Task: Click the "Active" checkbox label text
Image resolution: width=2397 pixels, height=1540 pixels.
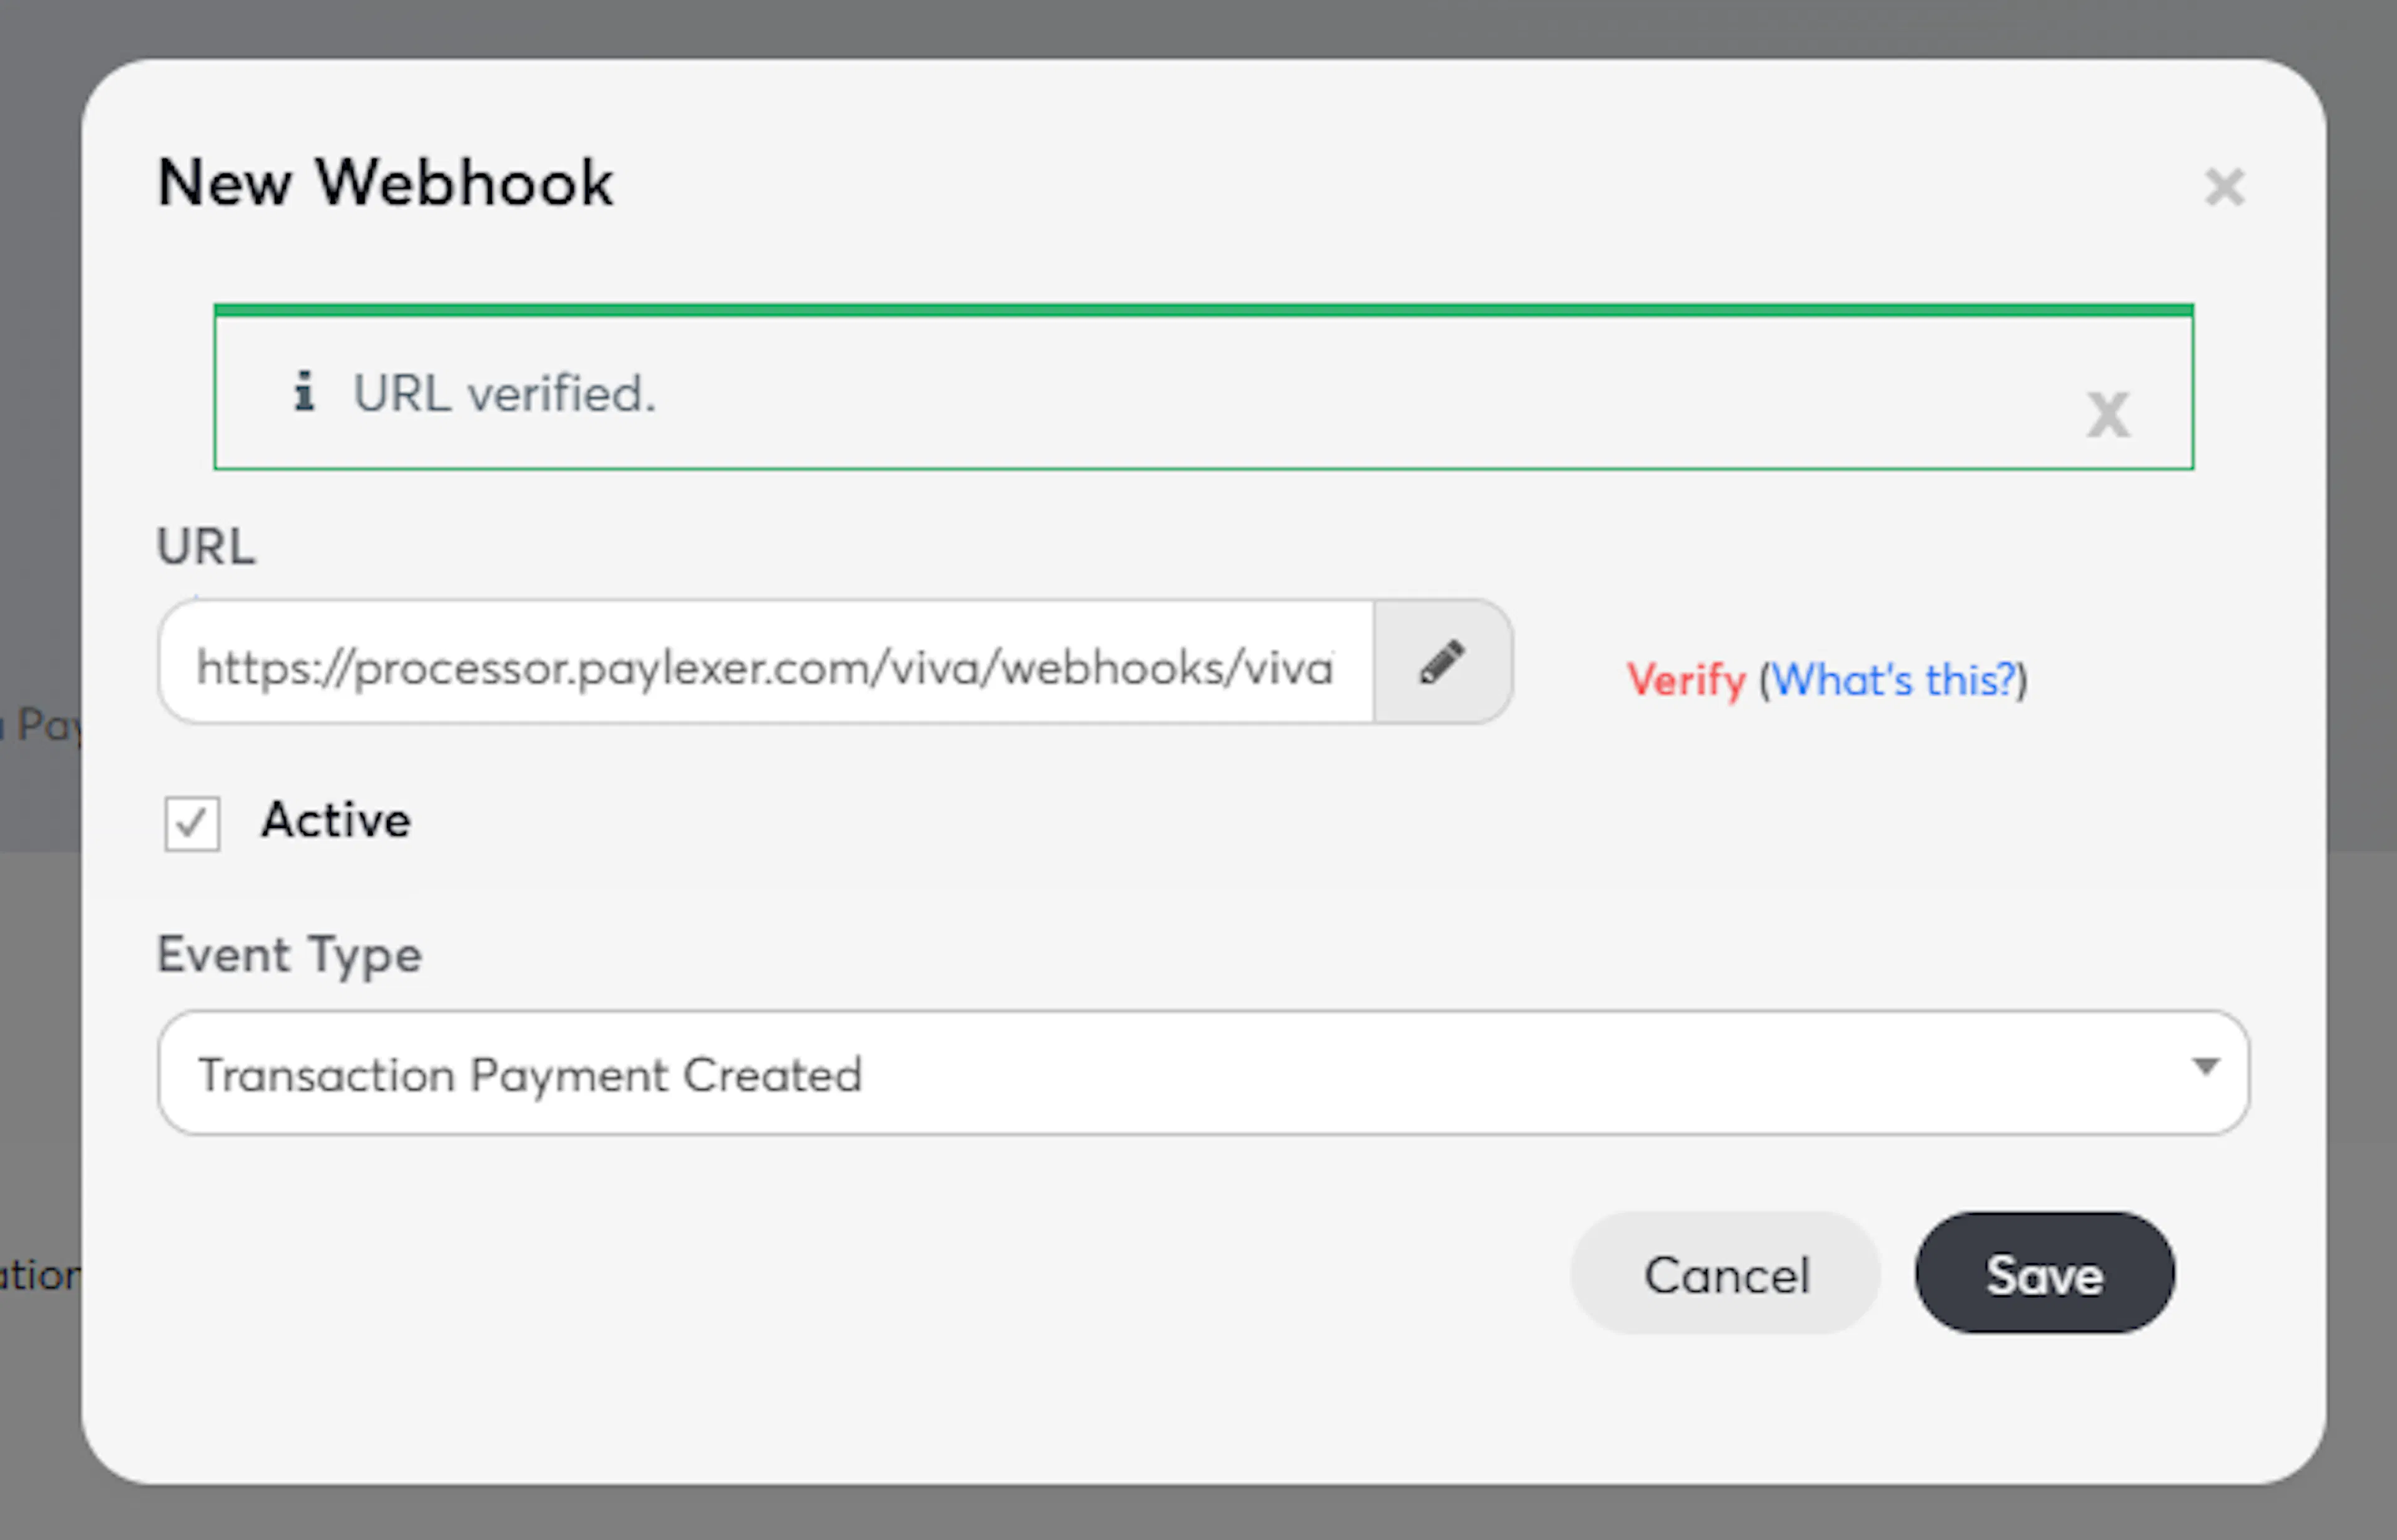Action: (x=336, y=820)
